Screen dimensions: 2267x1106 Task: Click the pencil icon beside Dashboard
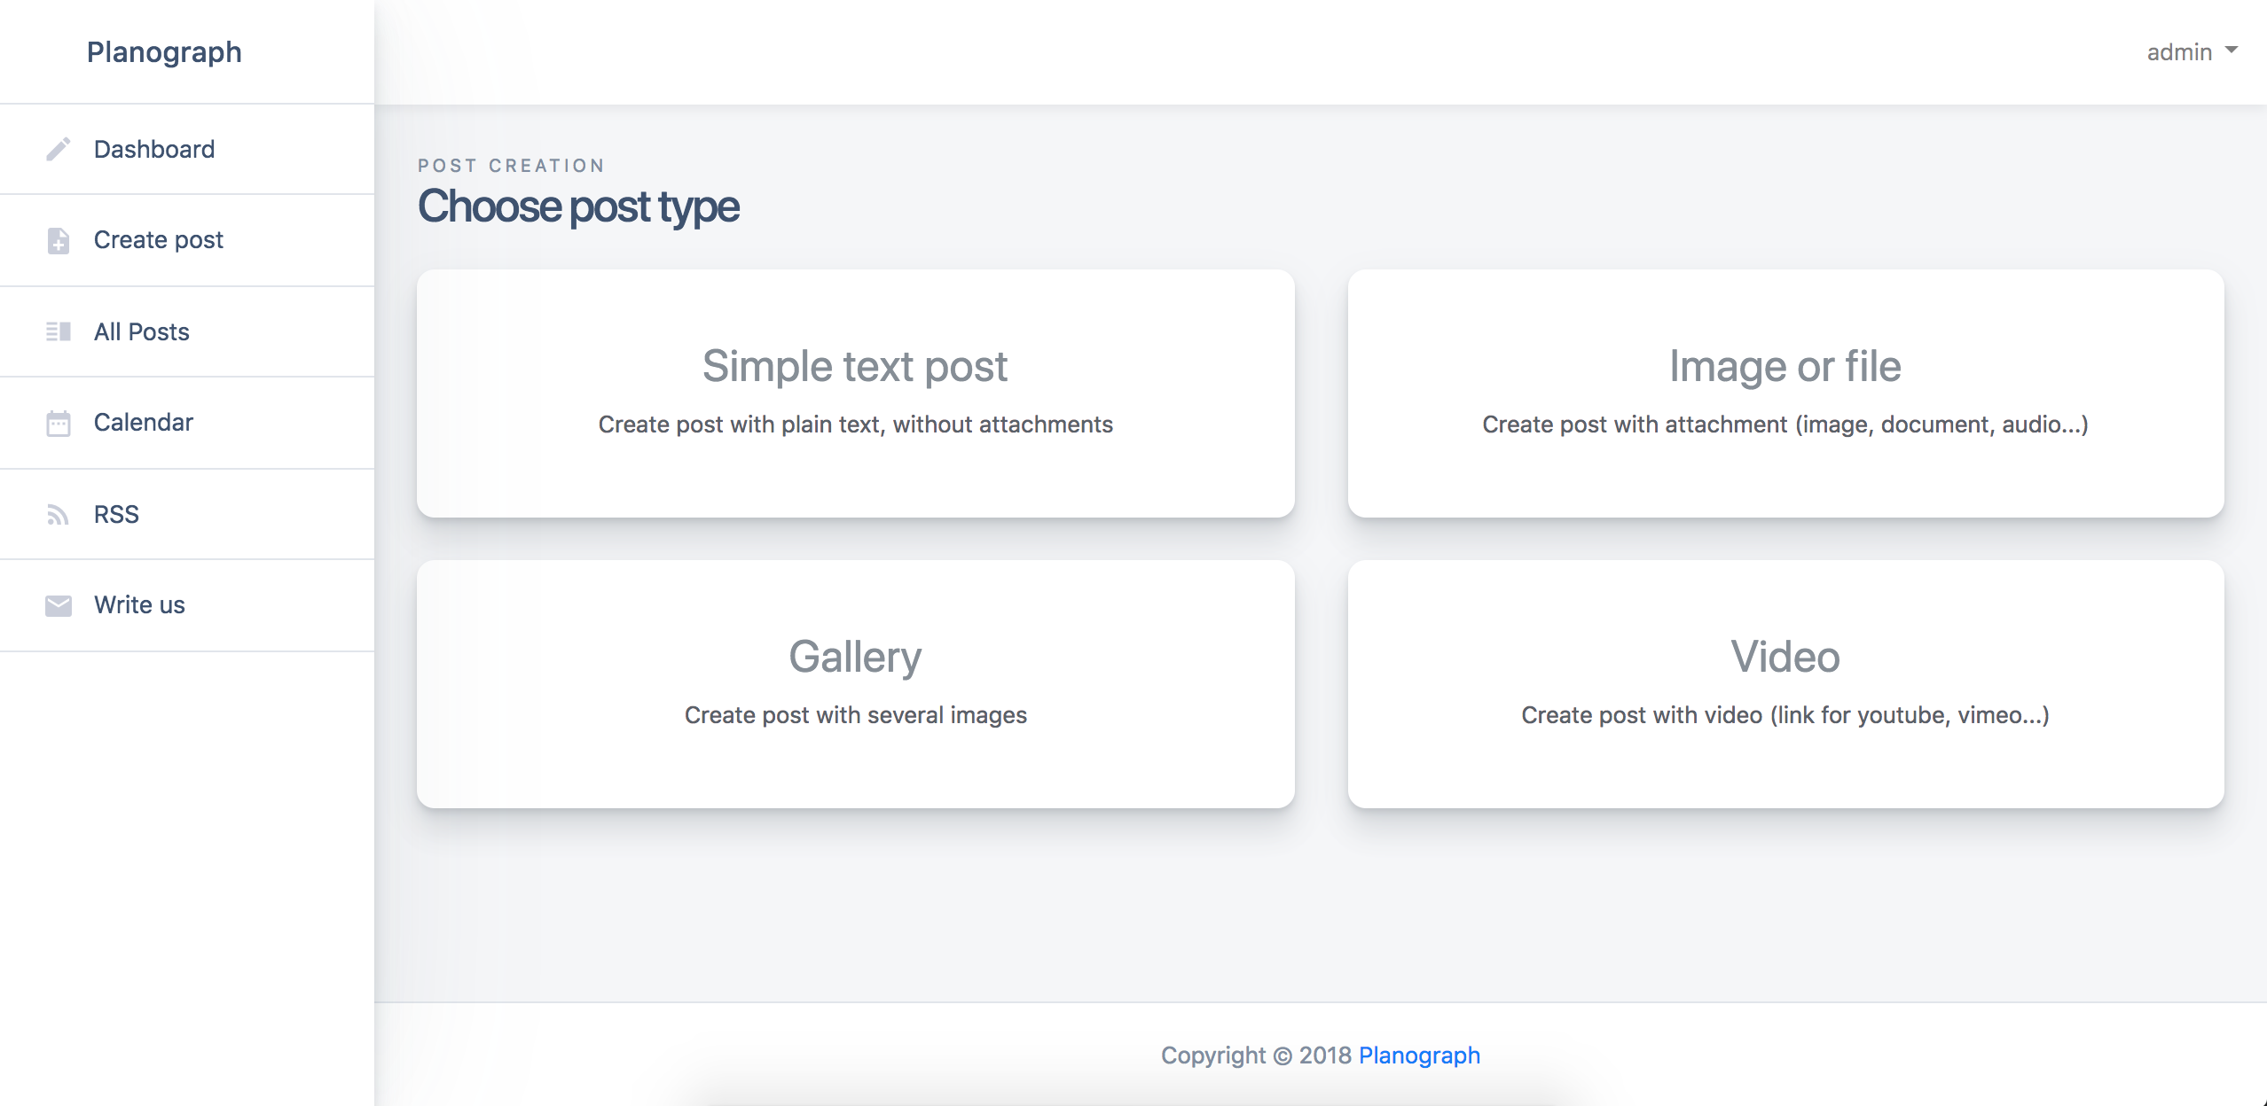59,149
